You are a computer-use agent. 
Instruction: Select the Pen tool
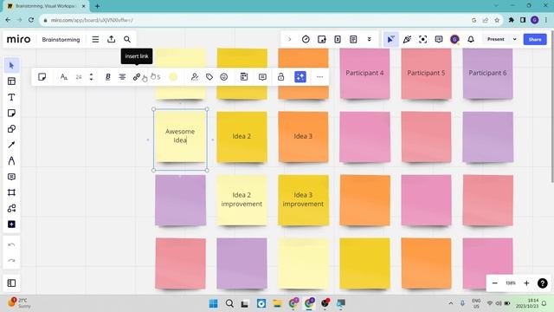(11, 160)
